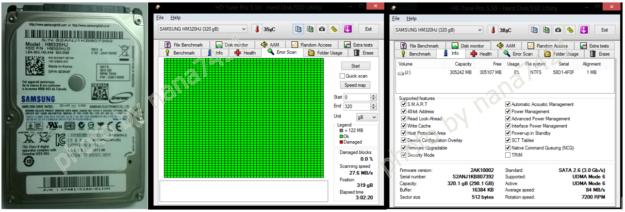The height and width of the screenshot is (212, 625).
Task: Click the (J:) drive volume icon
Action: 401,72
